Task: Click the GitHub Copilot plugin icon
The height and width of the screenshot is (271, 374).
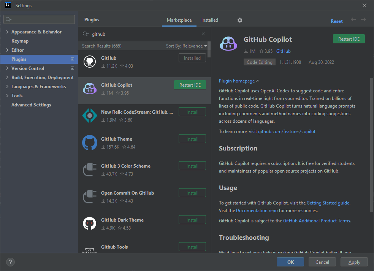Action: [89, 88]
